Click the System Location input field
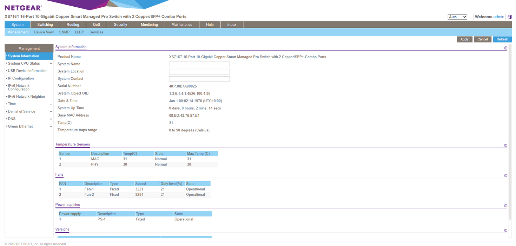Viewport: 516px width, 246px height. 199,72
